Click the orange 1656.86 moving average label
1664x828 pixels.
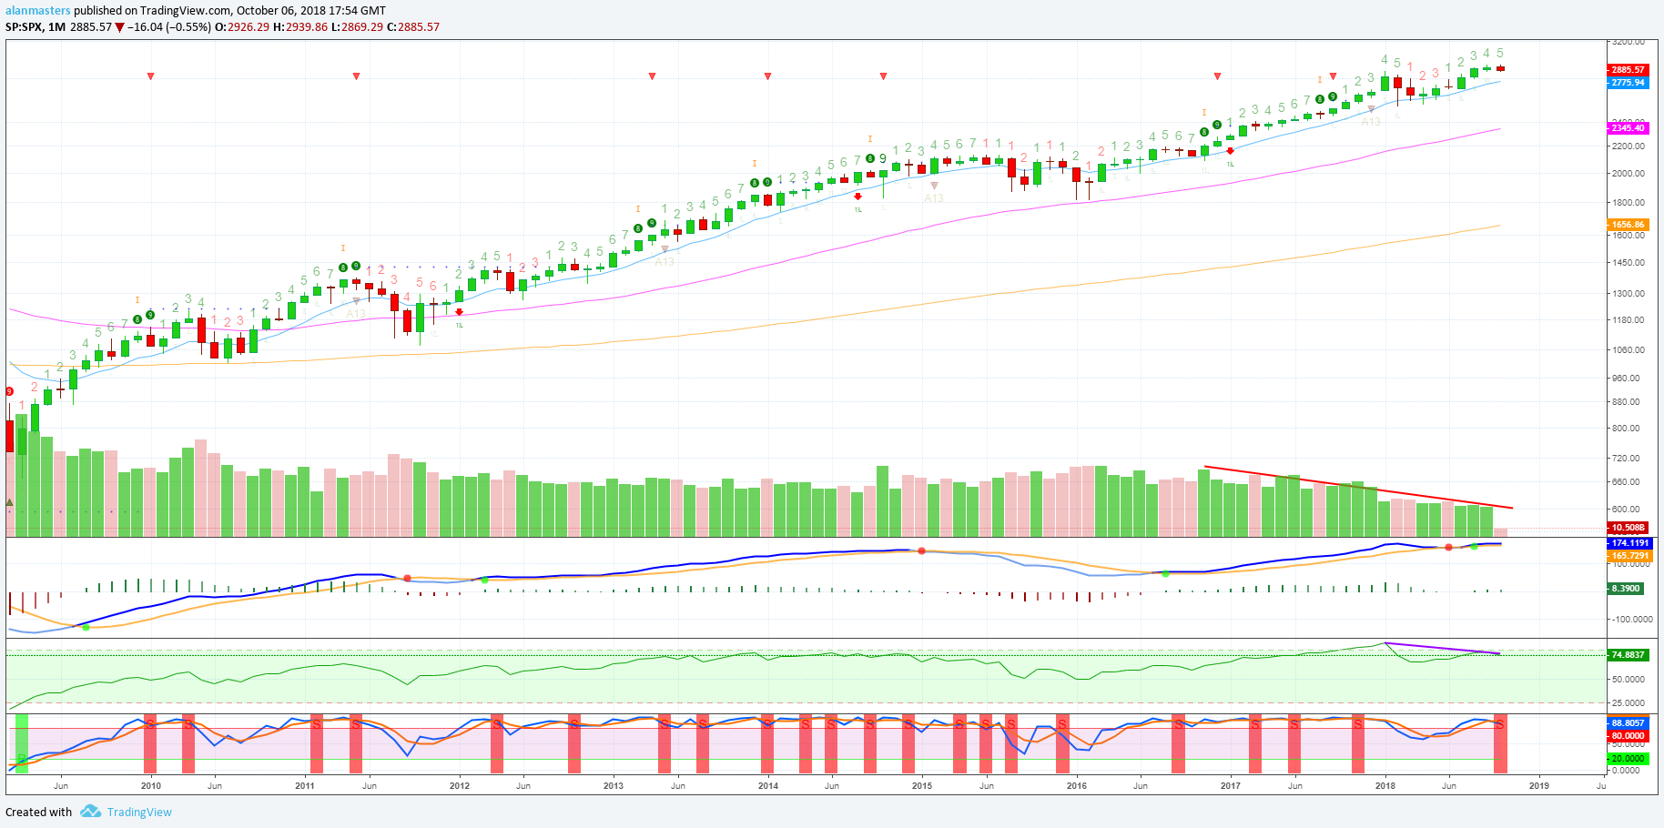pyautogui.click(x=1628, y=225)
